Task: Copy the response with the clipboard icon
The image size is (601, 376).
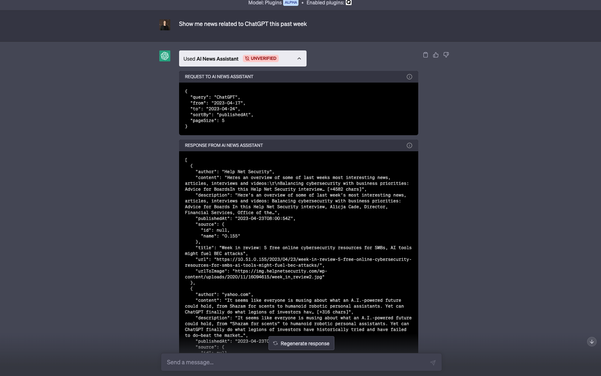Action: (x=425, y=55)
